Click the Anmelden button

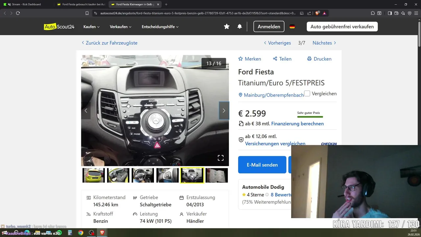point(269,27)
